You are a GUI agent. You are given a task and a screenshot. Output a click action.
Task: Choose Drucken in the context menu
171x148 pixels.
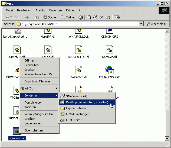click(x=40, y=70)
